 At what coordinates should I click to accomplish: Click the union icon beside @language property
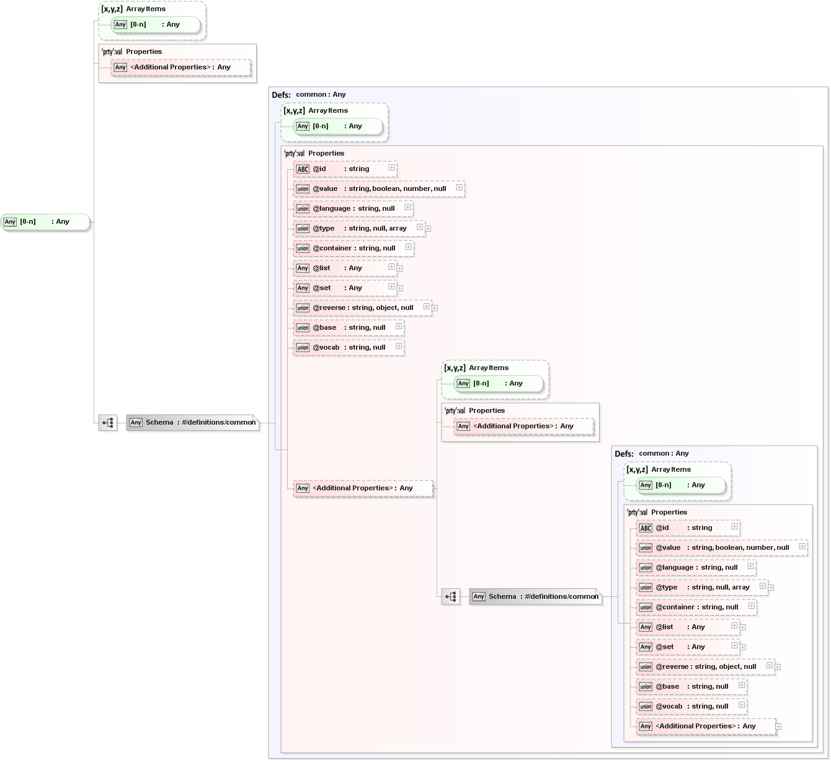coord(303,208)
